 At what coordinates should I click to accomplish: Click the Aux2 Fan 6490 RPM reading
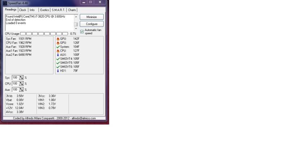[19, 55]
